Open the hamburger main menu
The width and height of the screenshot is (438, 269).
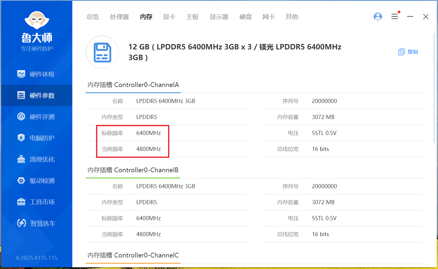click(x=394, y=17)
